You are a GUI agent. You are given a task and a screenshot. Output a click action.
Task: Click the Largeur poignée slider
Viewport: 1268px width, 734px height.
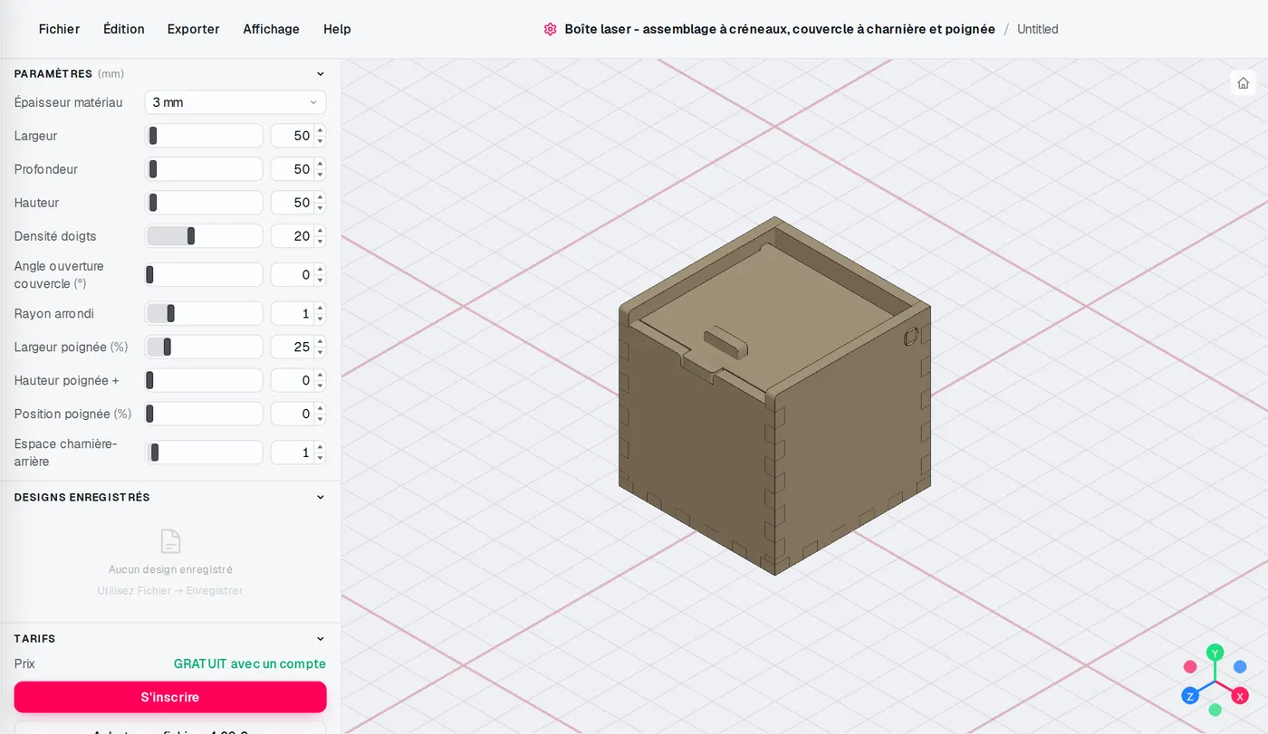click(204, 347)
